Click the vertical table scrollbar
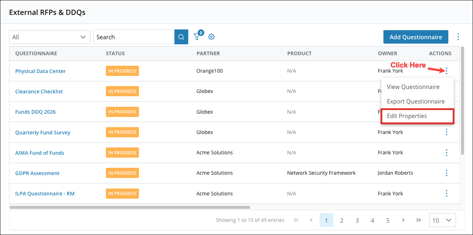This screenshot has width=473, height=235. 462,101
